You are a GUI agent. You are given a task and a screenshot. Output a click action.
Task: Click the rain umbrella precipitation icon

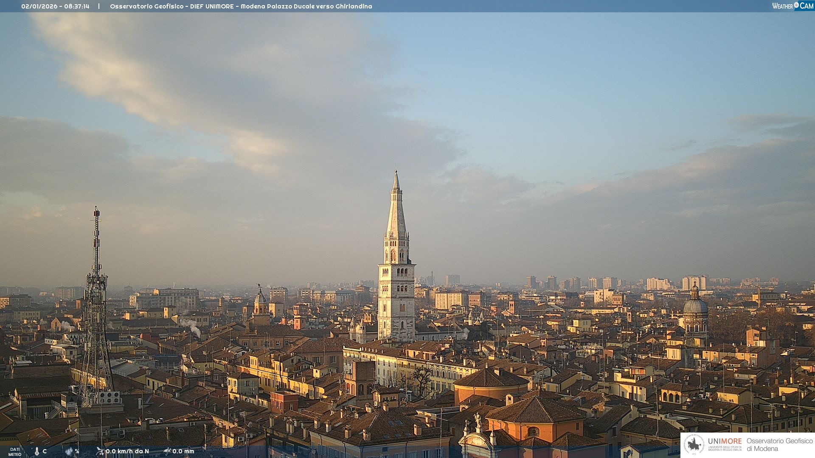(167, 451)
